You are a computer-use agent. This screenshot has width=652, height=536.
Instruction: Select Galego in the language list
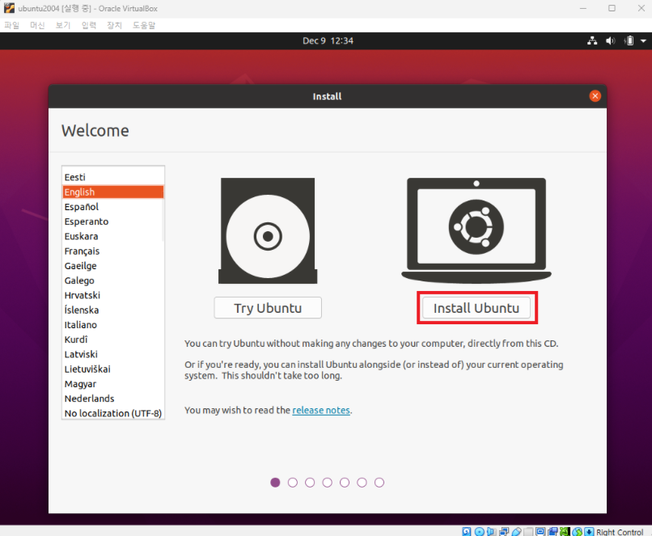tap(112, 281)
